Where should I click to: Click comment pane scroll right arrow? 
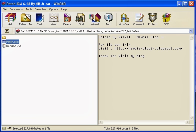pyautogui.click(x=187, y=122)
